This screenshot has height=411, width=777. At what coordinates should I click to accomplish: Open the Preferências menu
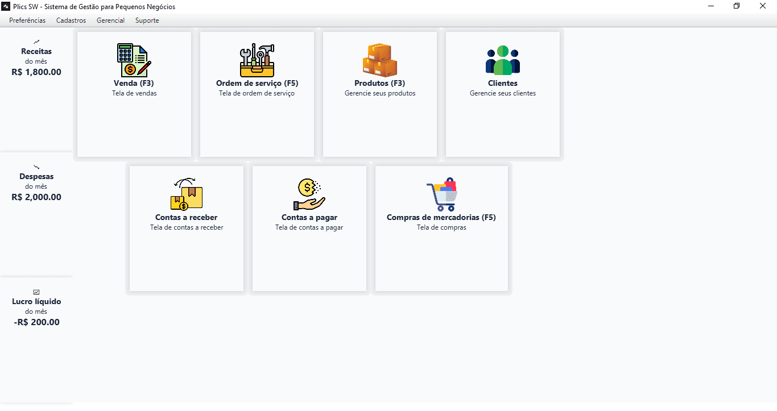[x=27, y=20]
